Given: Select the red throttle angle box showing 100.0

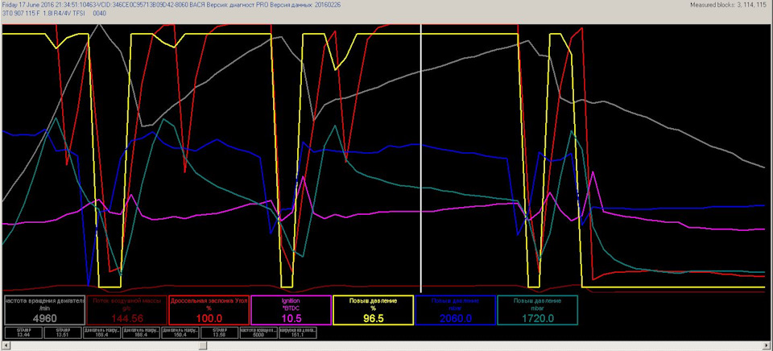Looking at the screenshot, I should [x=209, y=310].
